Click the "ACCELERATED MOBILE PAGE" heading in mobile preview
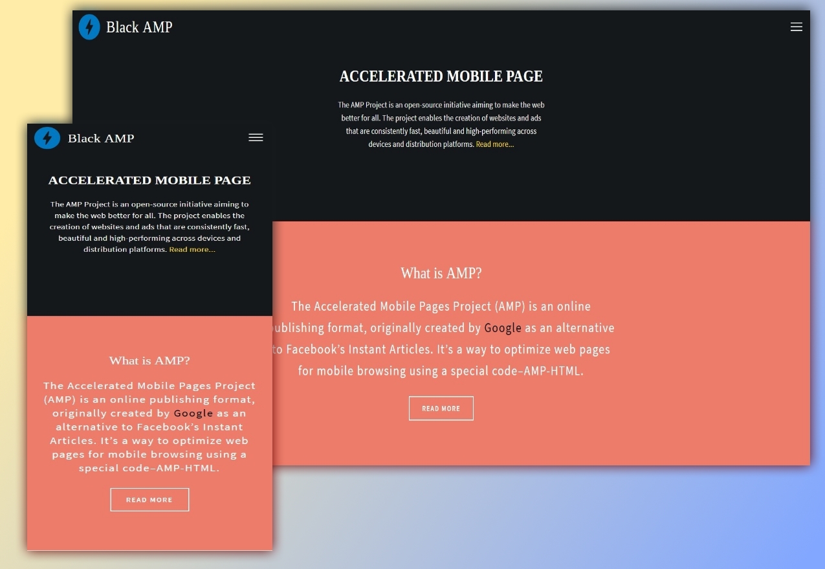825x569 pixels. 149,181
